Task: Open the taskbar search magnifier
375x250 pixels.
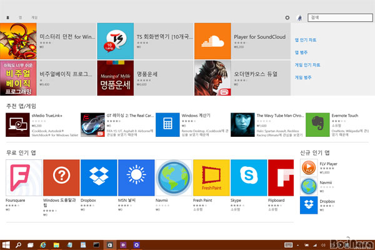Action: [x=18, y=245]
